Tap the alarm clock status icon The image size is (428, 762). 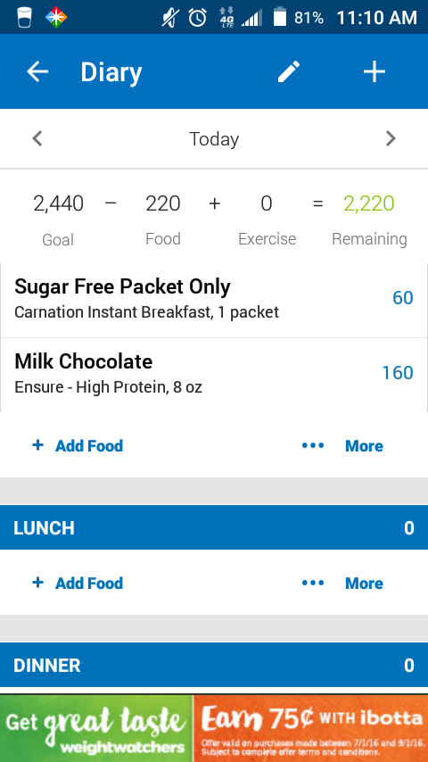click(198, 18)
